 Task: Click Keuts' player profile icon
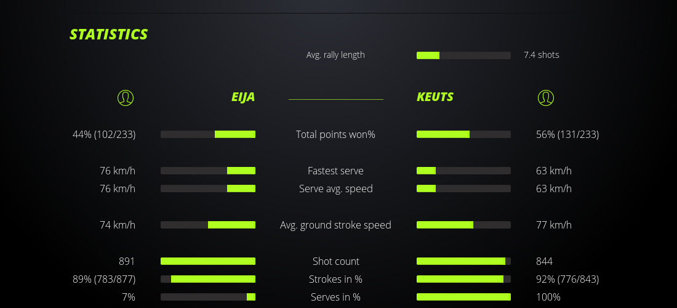(x=545, y=97)
